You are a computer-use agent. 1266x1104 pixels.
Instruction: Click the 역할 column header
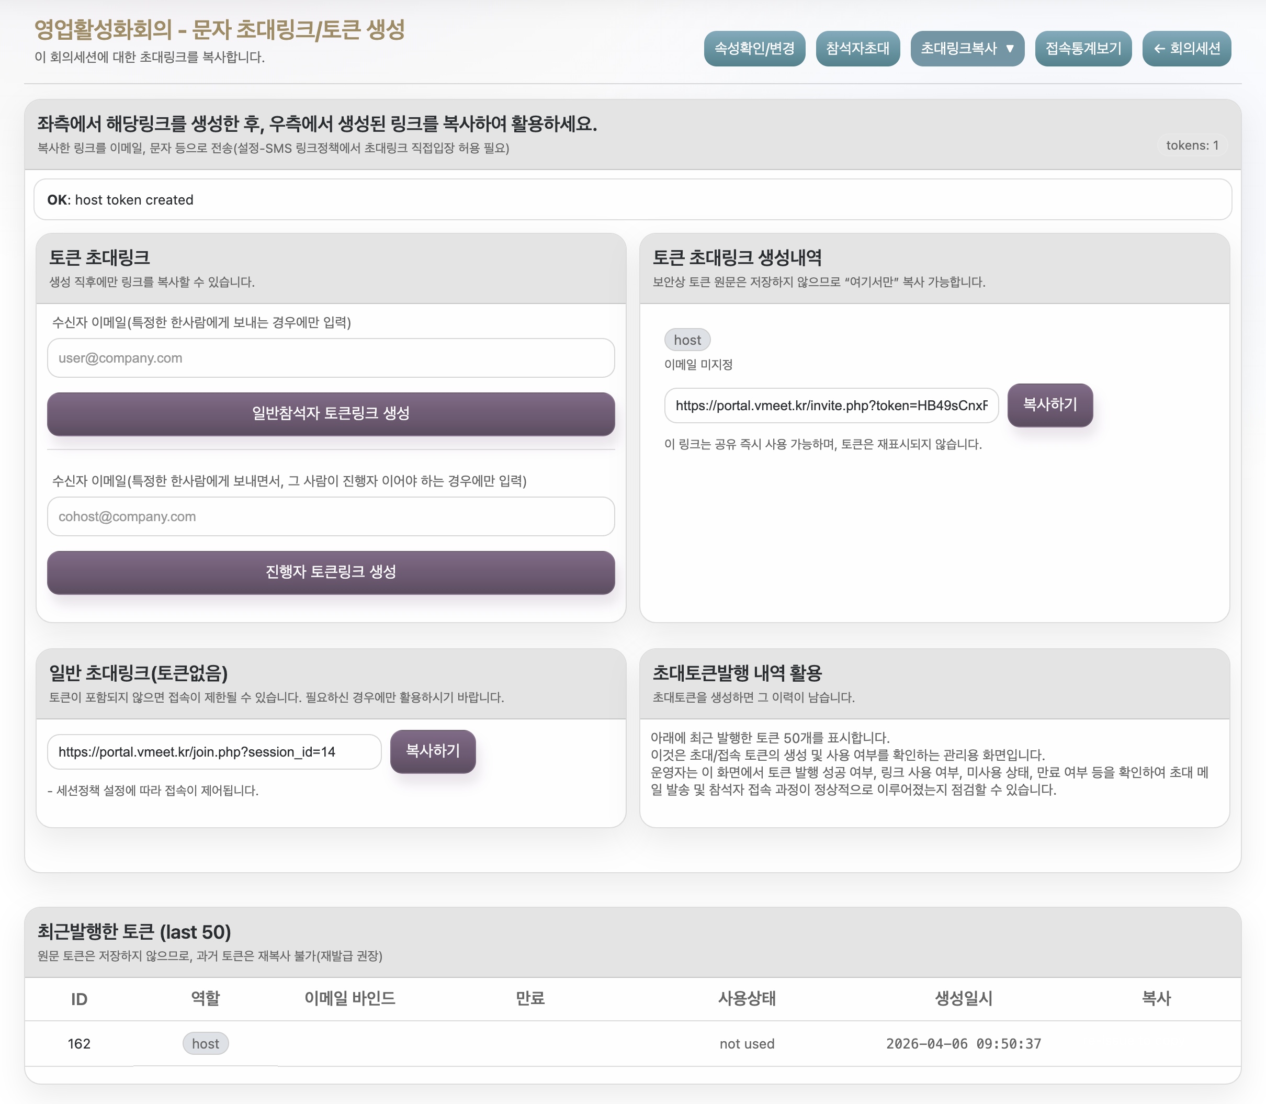205,999
